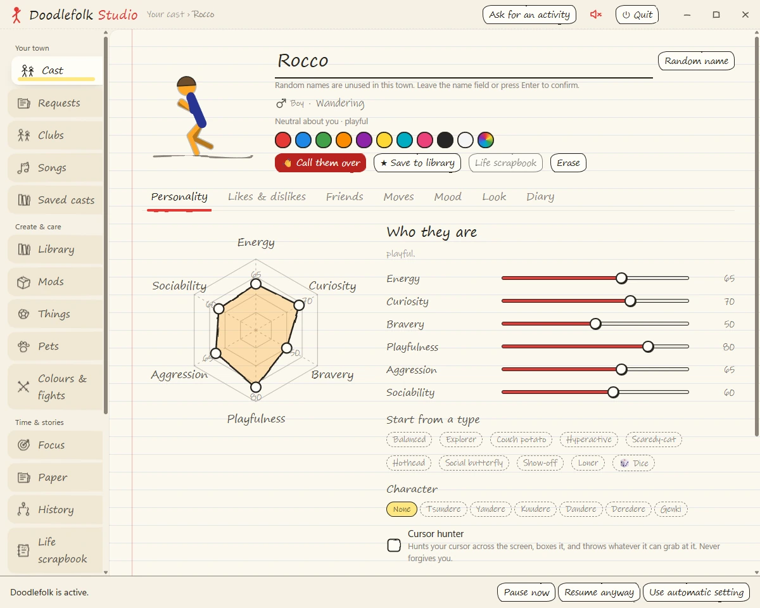
Task: Click the Quit button
Action: click(x=637, y=15)
